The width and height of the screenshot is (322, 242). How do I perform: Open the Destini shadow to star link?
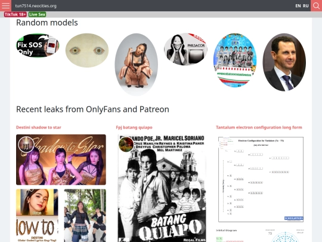(x=39, y=127)
